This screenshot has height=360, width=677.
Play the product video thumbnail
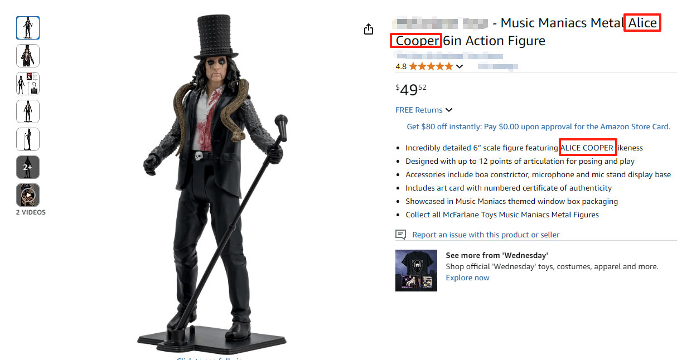point(28,195)
